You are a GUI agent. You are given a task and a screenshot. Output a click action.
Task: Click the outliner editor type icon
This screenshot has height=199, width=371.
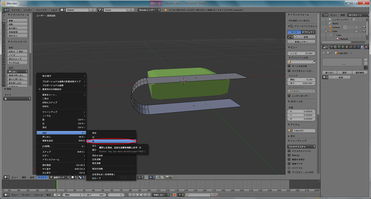tap(325, 14)
